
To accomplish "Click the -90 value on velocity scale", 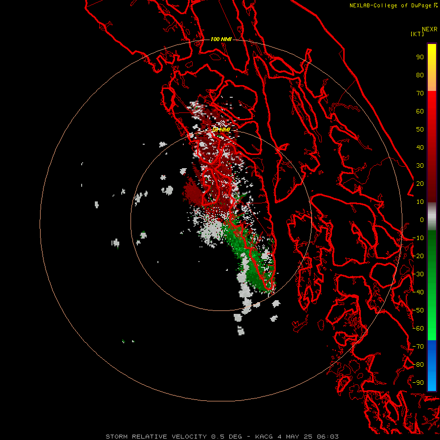I will 418,383.
